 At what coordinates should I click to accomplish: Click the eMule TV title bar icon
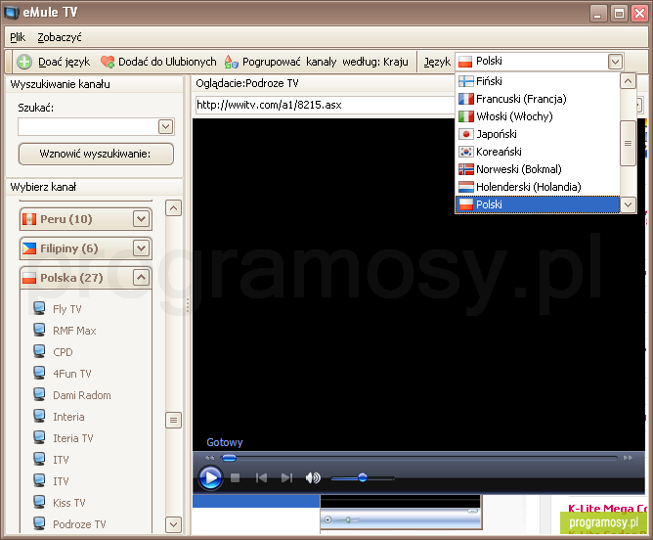click(x=12, y=12)
